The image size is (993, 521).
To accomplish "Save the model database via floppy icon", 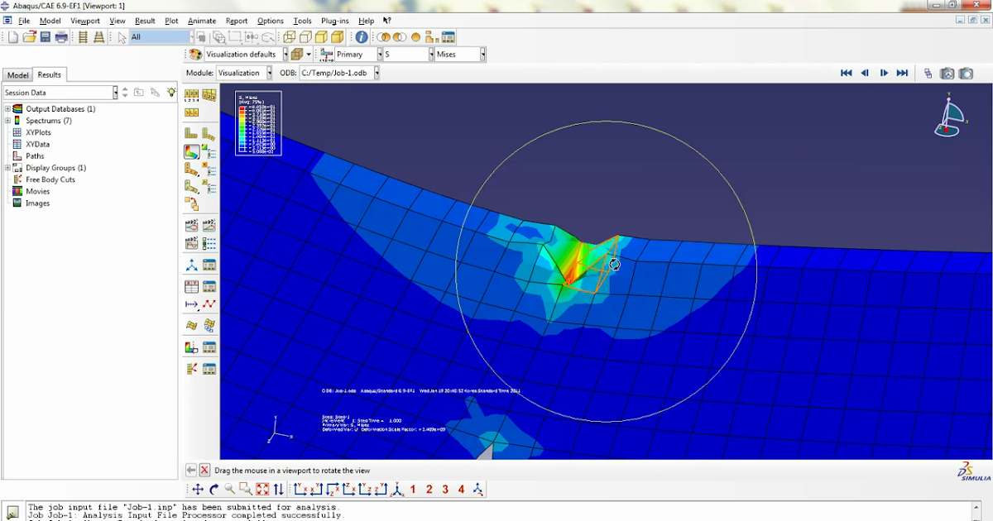I will coord(45,37).
